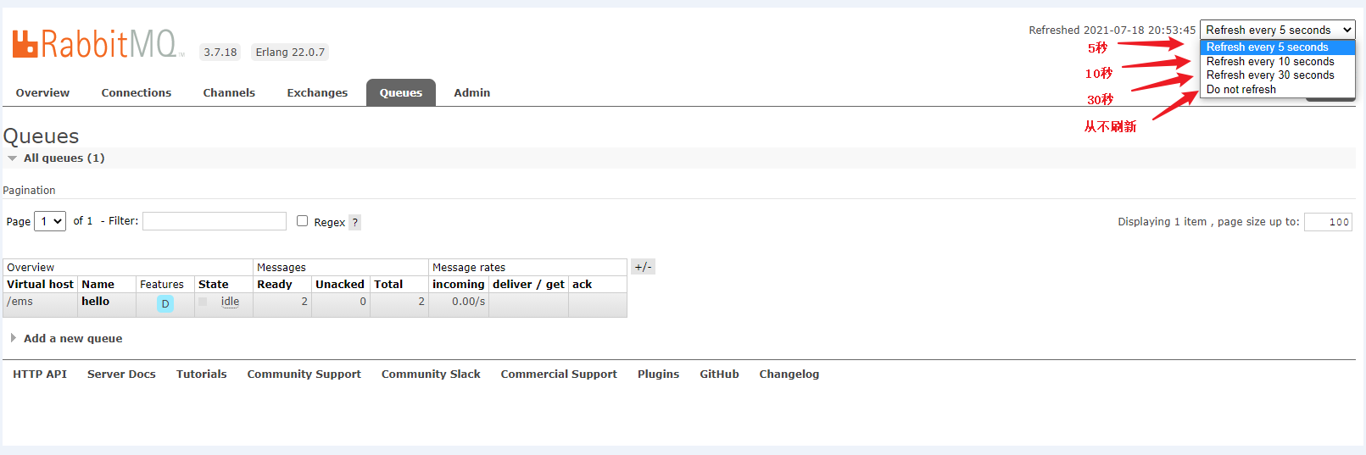Select Refresh every 5 seconds option

(x=1278, y=47)
